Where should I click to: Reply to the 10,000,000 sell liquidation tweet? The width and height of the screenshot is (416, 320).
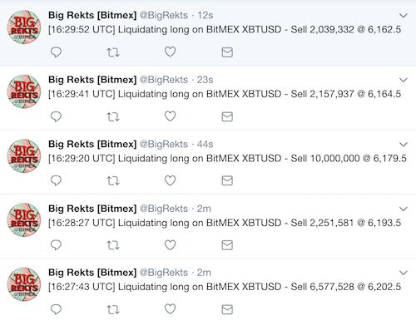pos(56,180)
